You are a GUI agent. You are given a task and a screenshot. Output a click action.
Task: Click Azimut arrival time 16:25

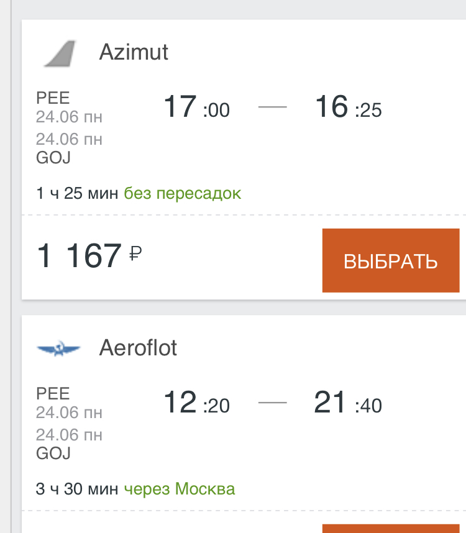[x=348, y=107]
